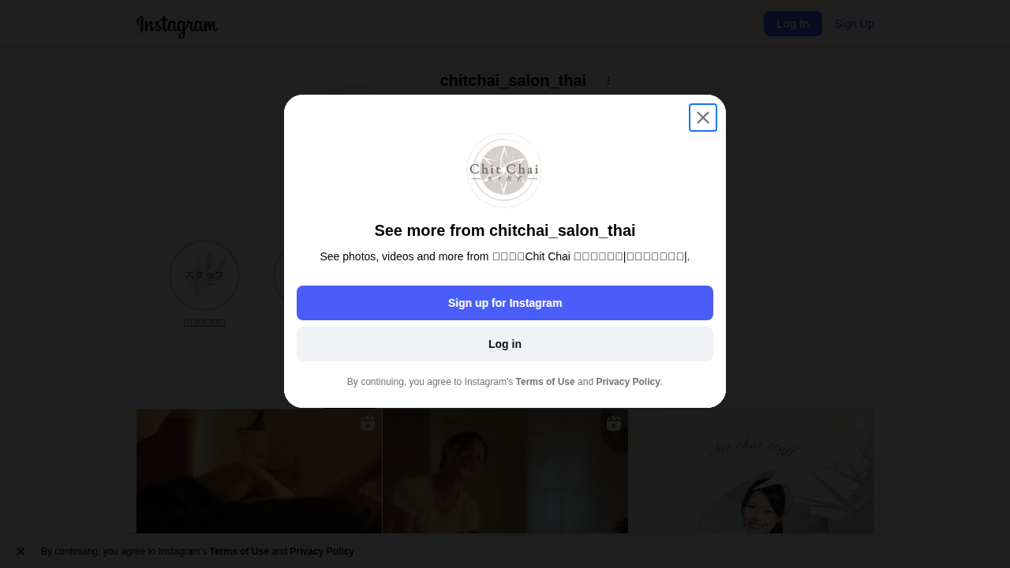1010x568 pixels.
Task: Open the profile options three-dot menu
Action: pos(608,80)
